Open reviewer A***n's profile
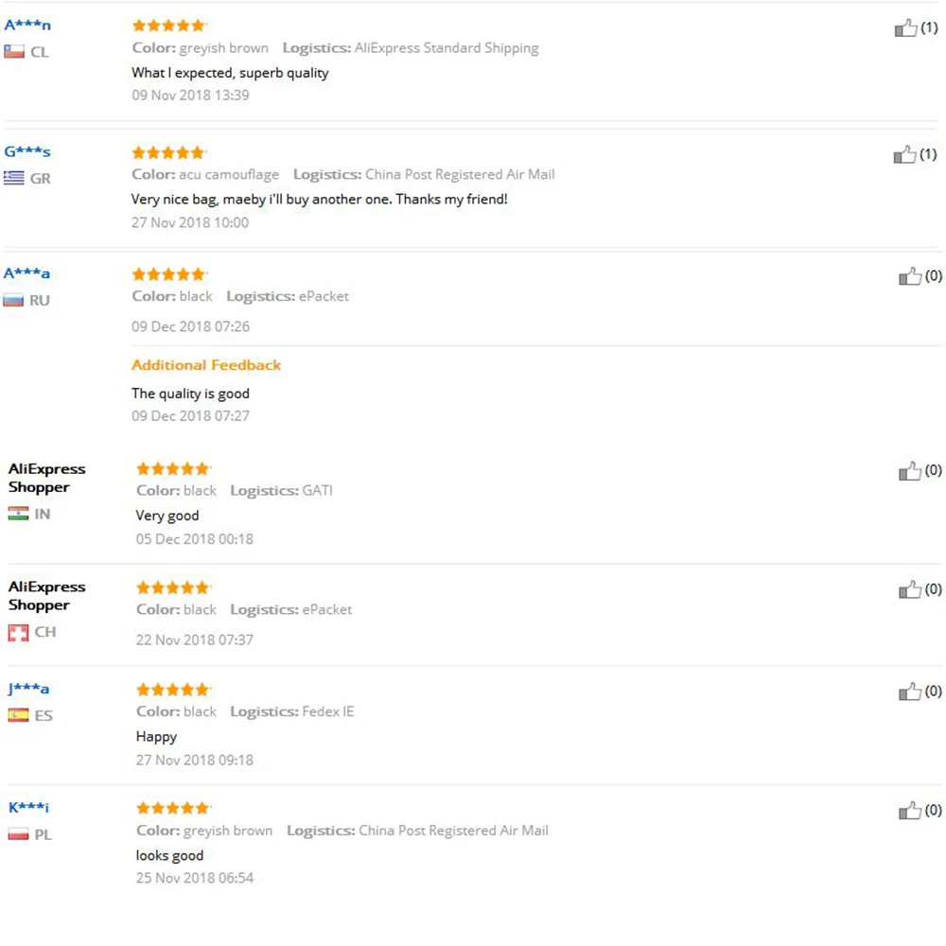The image size is (946, 946). click(27, 26)
